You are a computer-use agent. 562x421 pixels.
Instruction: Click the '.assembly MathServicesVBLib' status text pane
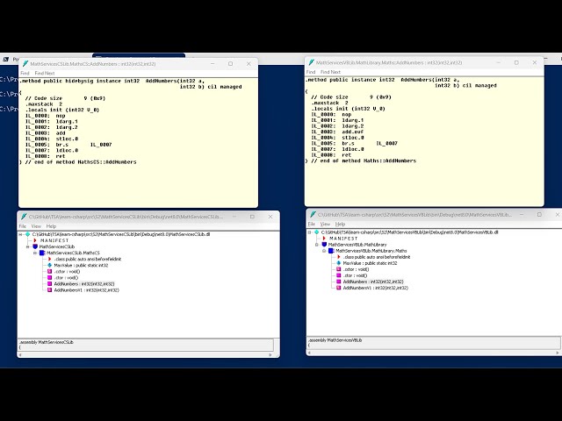pyautogui.click(x=434, y=343)
